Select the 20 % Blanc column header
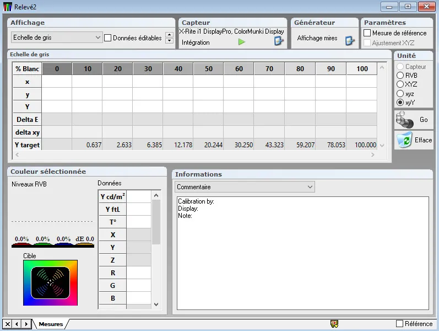 117,69
